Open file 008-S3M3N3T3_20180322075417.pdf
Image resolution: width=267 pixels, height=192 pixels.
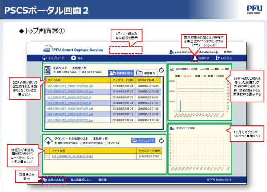coord(70,115)
